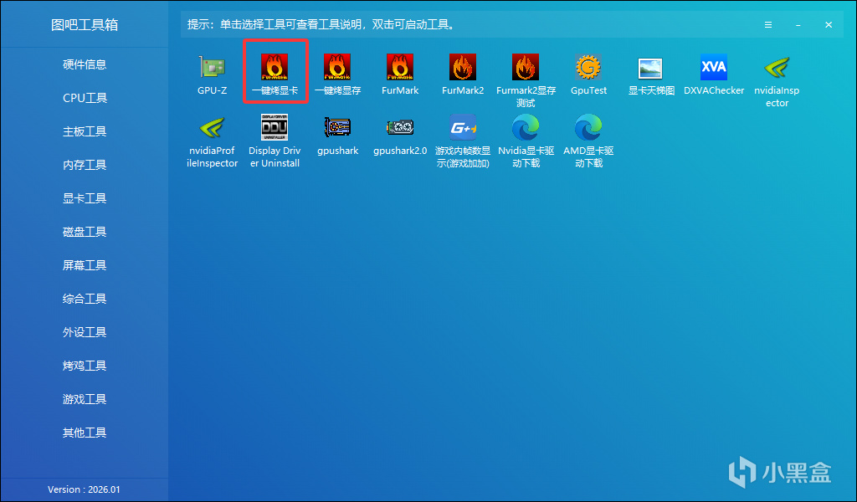Open the 硬件信息 category

click(85, 64)
